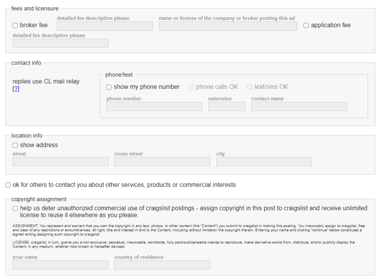Select the city input field
Image resolution: width=378 pixels, height=279 pixels.
pyautogui.click(x=264, y=162)
